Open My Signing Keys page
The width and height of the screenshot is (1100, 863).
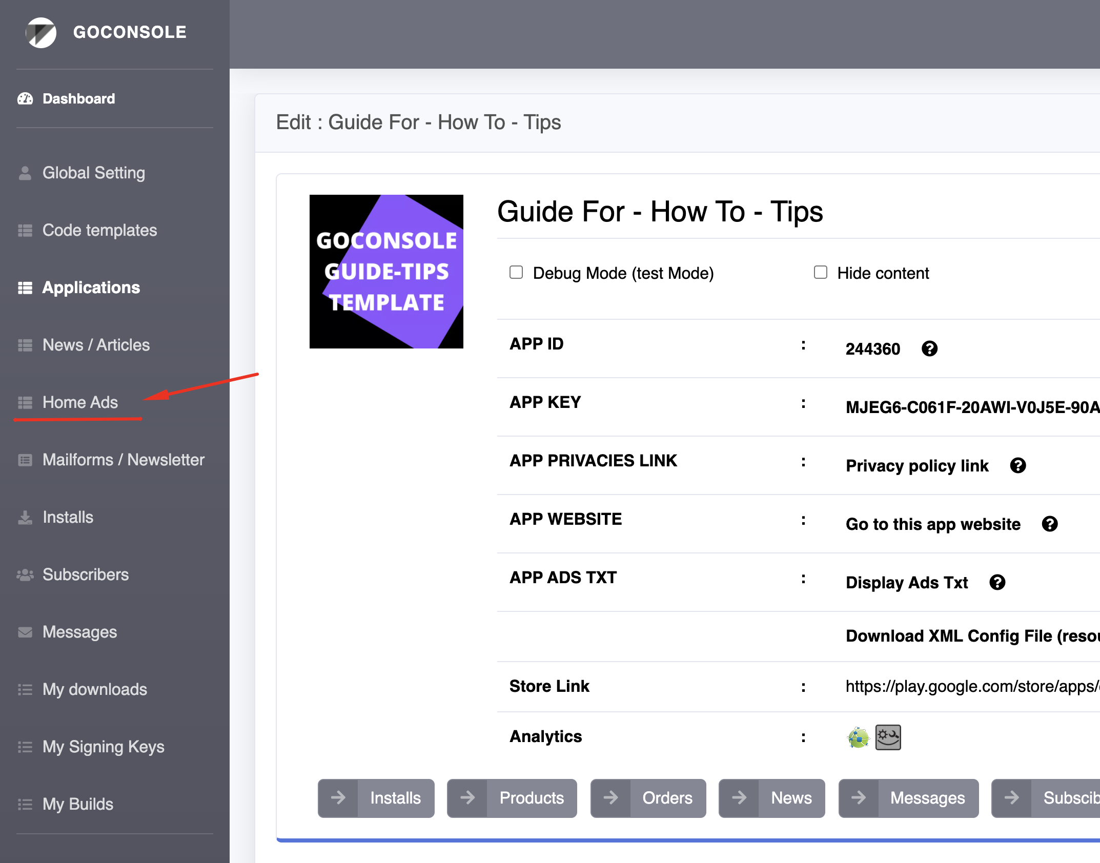coord(104,747)
